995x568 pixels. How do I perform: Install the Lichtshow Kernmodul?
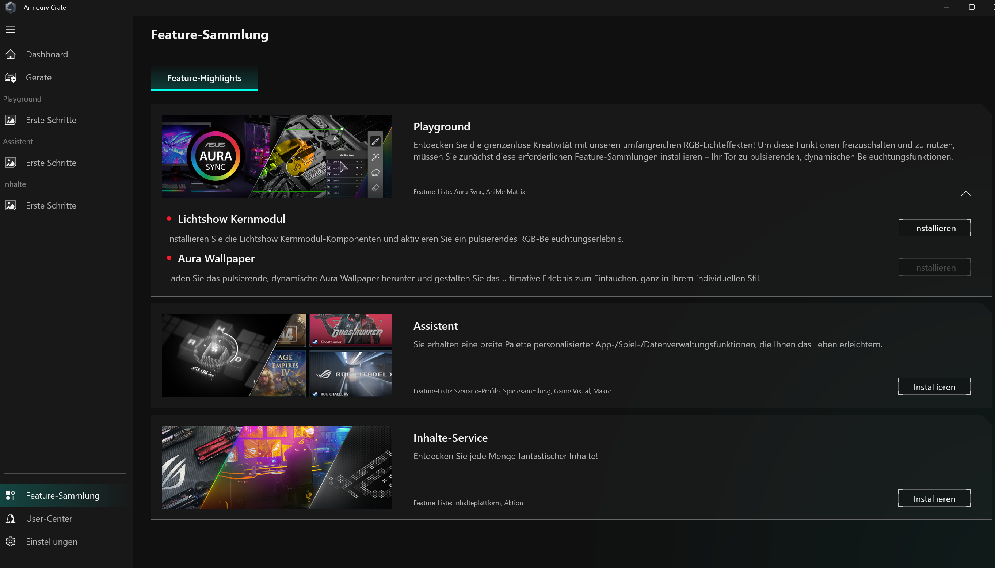point(934,228)
